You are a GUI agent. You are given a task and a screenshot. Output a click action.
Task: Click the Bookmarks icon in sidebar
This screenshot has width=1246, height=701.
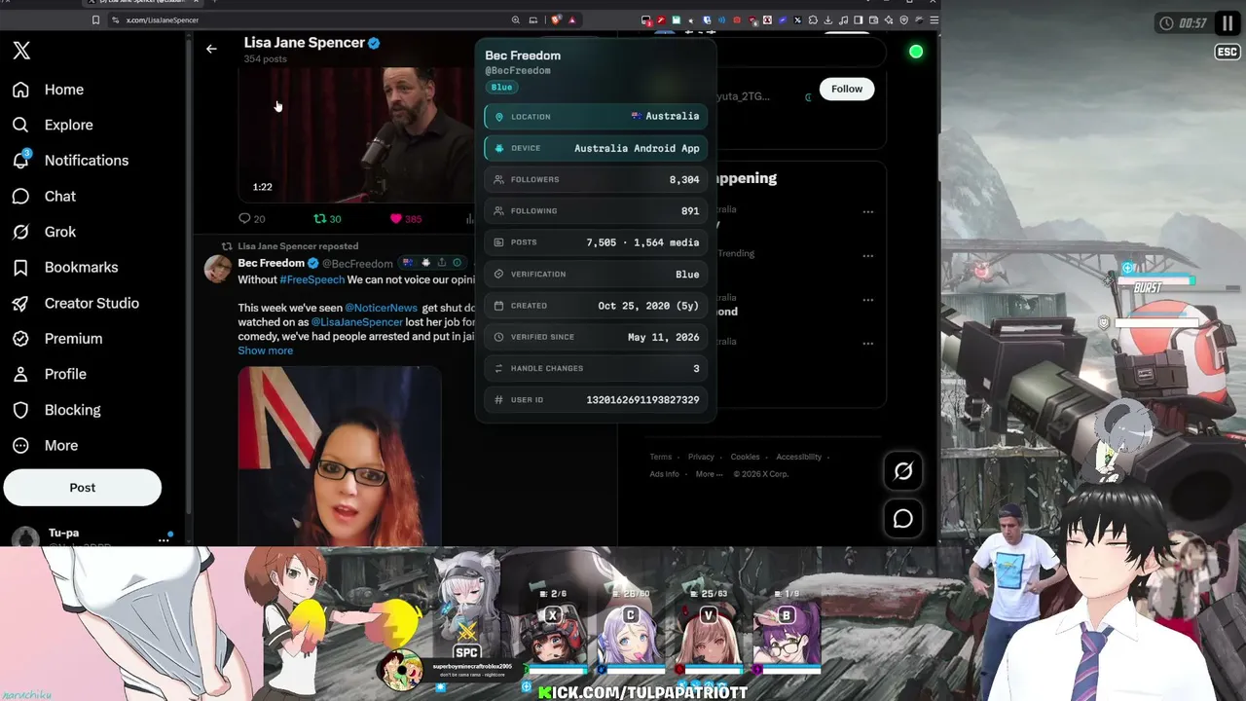[20, 267]
